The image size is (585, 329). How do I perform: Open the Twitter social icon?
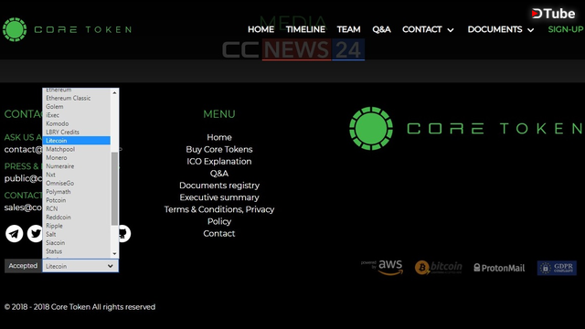pos(36,234)
